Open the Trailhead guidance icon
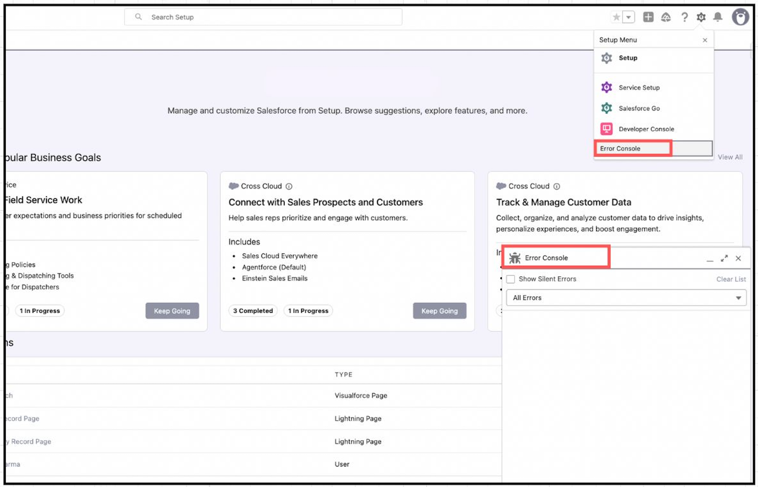The image size is (758, 487). click(666, 17)
